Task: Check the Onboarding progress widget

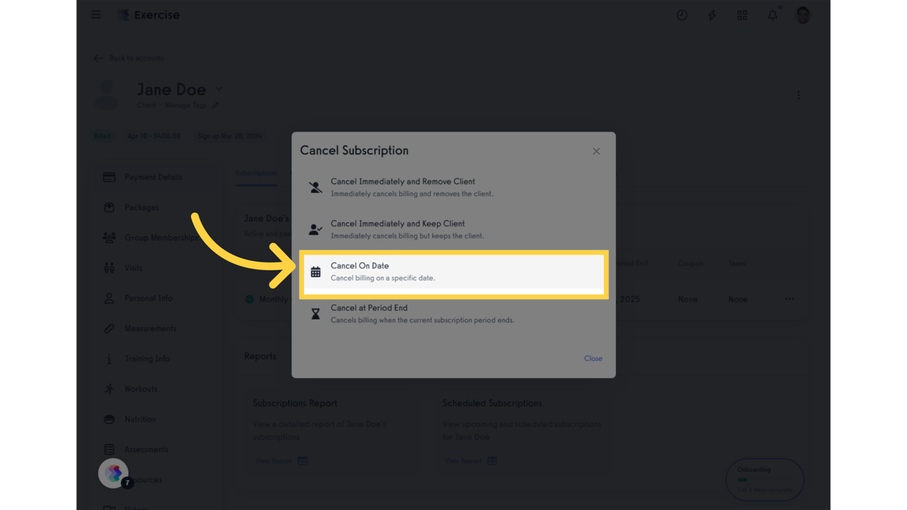Action: 764,479
